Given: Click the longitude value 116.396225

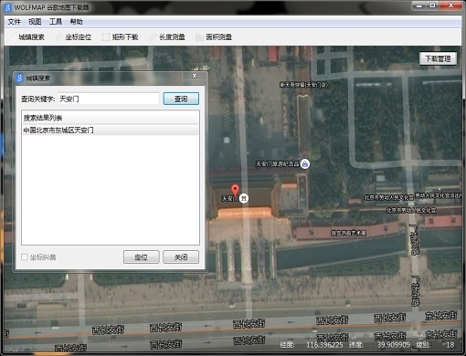Looking at the screenshot, I should coord(324,345).
